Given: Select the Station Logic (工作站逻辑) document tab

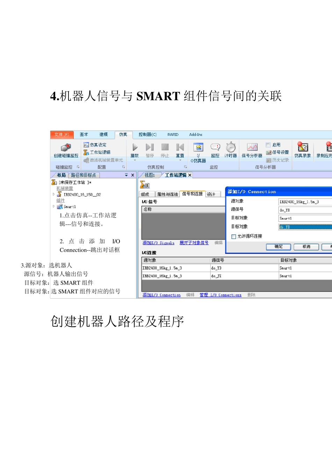Looking at the screenshot, I should click(x=175, y=175).
